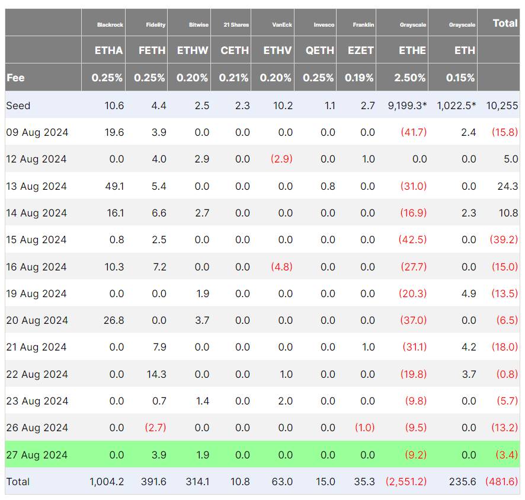Click the 0.21% fee under CETH
This screenshot has height=500, width=525.
(233, 78)
